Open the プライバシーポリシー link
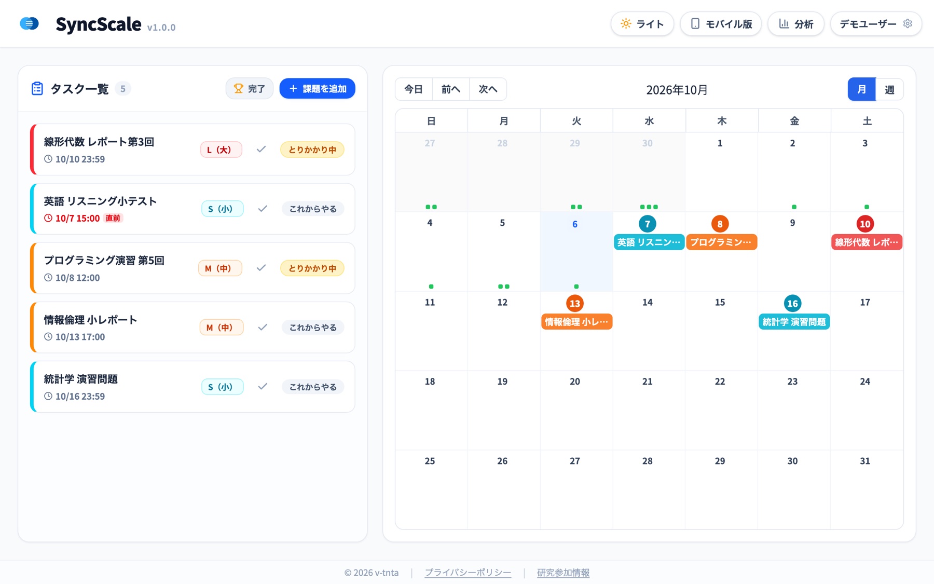 468,573
